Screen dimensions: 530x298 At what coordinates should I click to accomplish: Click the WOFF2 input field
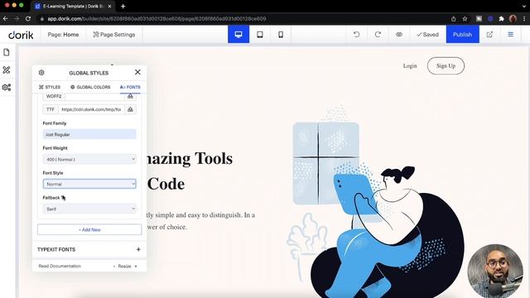[x=94, y=96]
